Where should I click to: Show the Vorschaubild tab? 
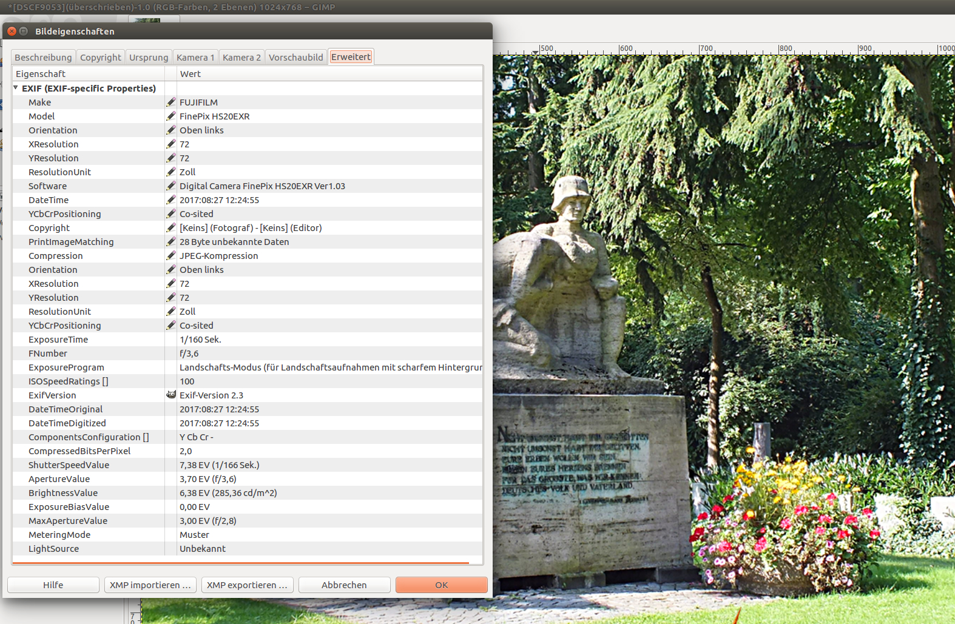point(296,57)
